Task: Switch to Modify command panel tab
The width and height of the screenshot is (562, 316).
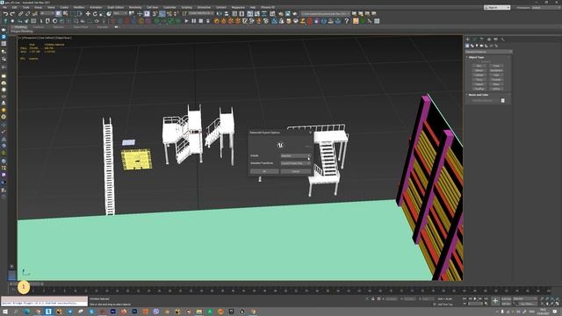Action: [474, 39]
